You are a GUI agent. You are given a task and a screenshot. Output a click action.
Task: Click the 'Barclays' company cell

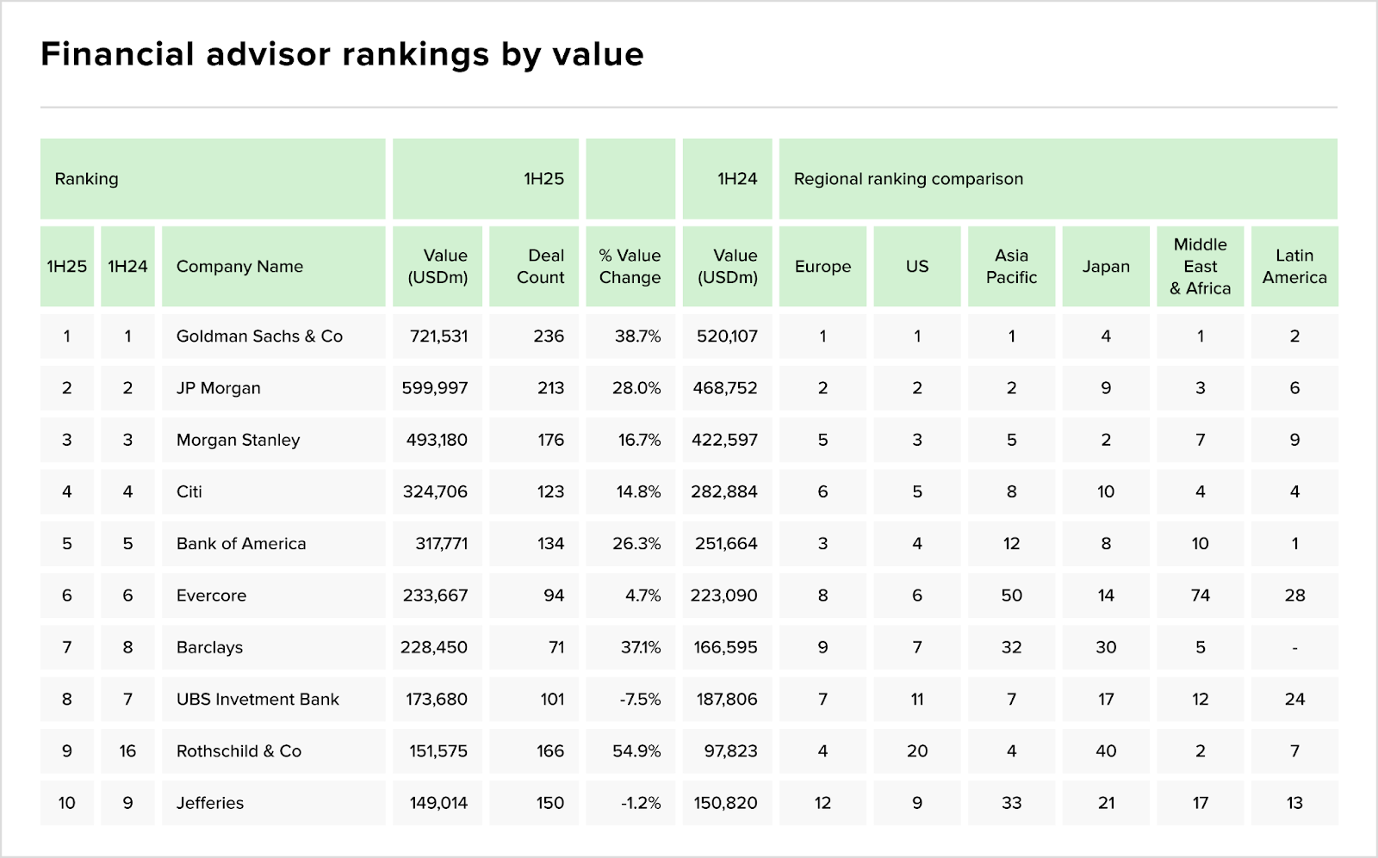pyautogui.click(x=274, y=647)
